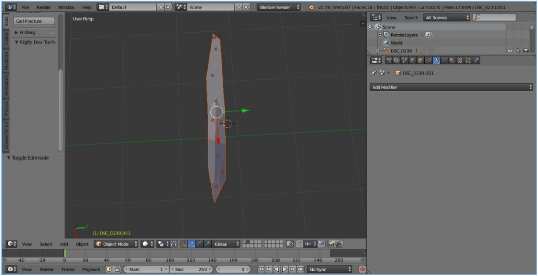Add a new scene with plus icon
This screenshot has height=276, width=538.
pyautogui.click(x=239, y=7)
